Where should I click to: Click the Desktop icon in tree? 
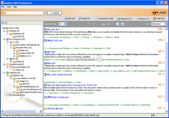click(7, 31)
